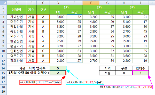The image size is (155, 95).
Task: Click the 지역 header in the small table
Action: point(107,68)
